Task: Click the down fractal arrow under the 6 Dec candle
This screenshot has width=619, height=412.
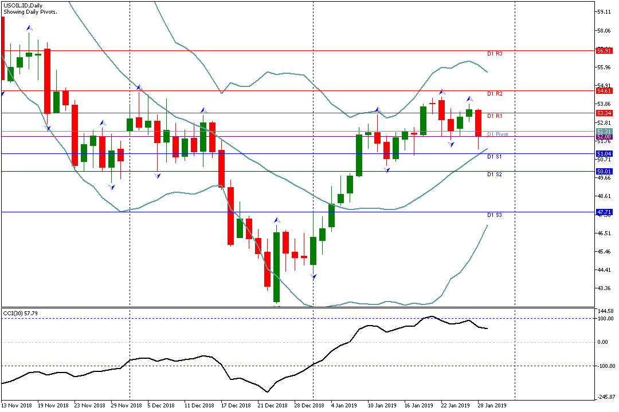Action: (x=157, y=176)
